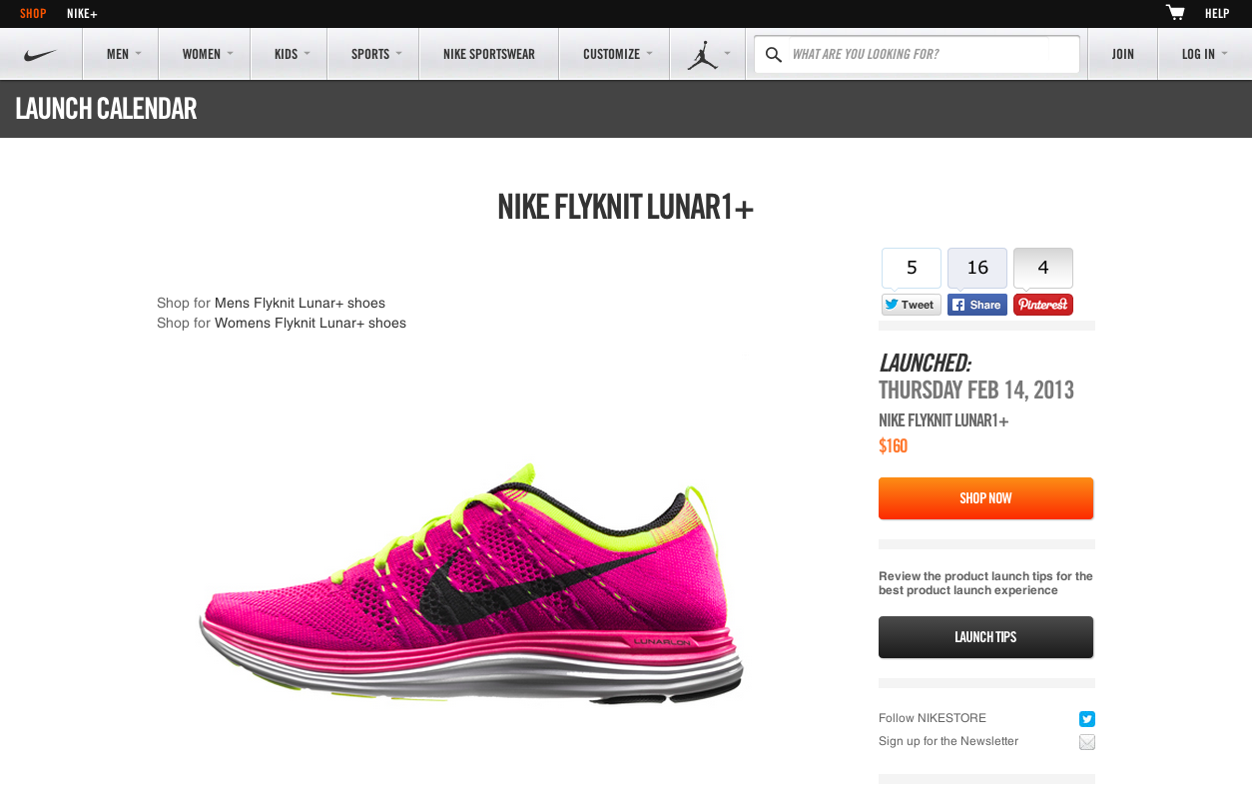
Task: Click the $160 price text
Action: (893, 446)
